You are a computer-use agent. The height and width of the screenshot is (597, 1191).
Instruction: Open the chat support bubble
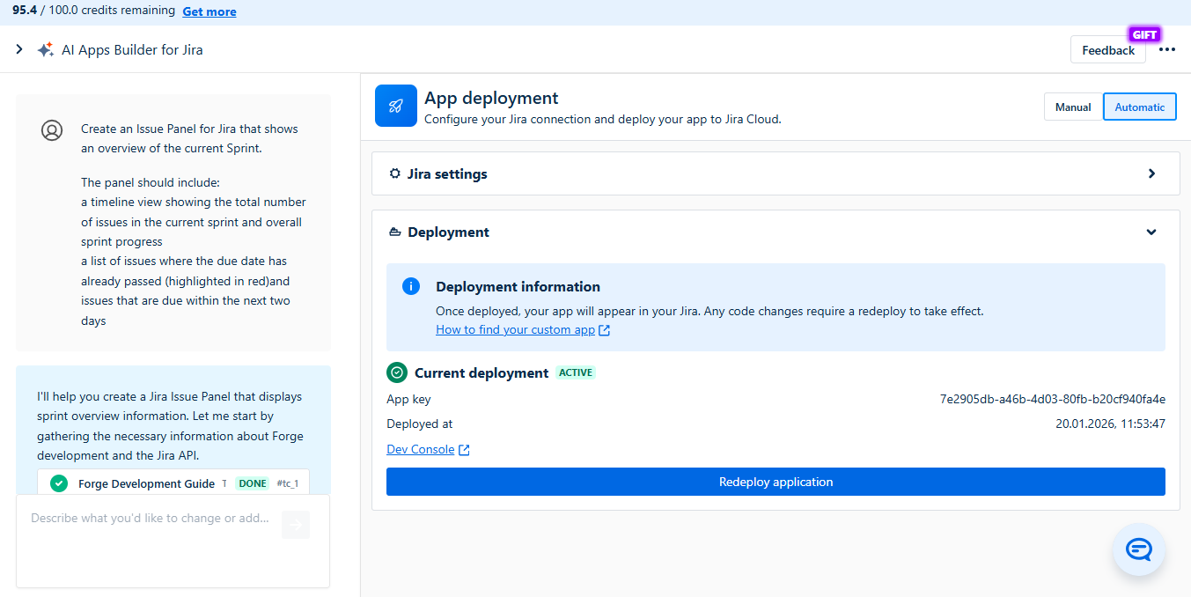point(1138,549)
